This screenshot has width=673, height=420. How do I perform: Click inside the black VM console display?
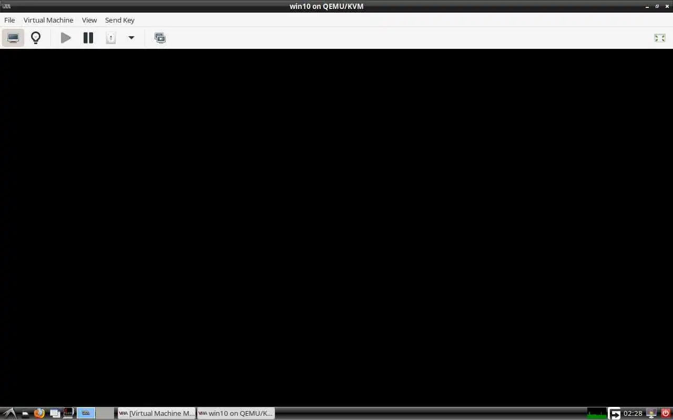(336, 227)
